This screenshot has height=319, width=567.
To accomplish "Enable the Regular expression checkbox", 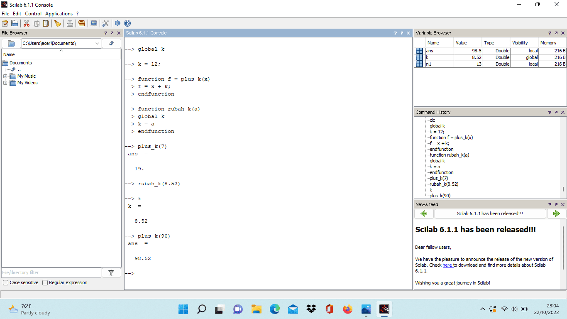I will tap(45, 282).
